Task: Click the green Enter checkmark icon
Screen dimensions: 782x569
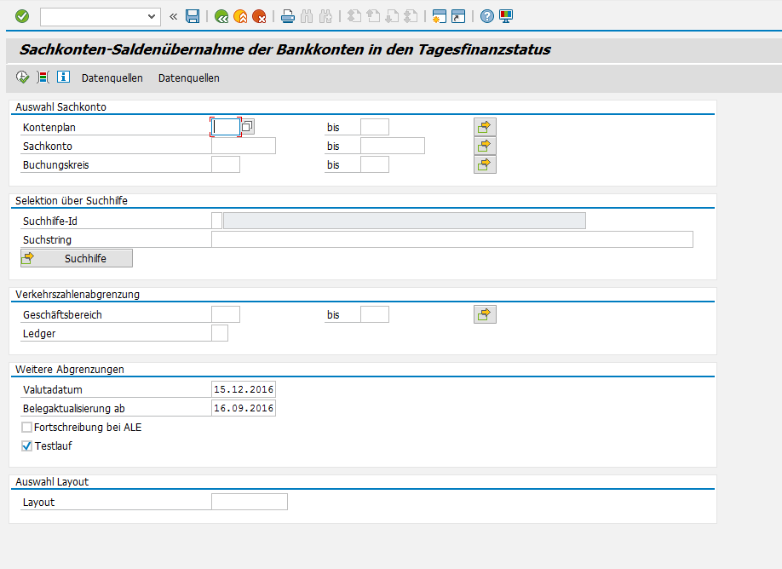Action: (22, 16)
